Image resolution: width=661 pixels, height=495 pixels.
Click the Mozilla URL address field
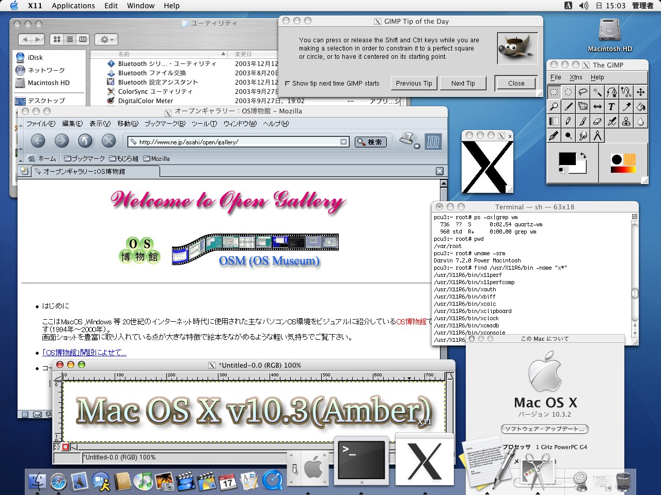pyautogui.click(x=238, y=142)
